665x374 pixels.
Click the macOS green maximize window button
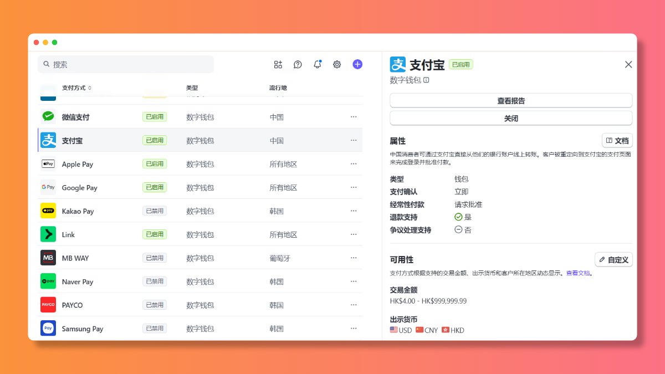point(54,43)
